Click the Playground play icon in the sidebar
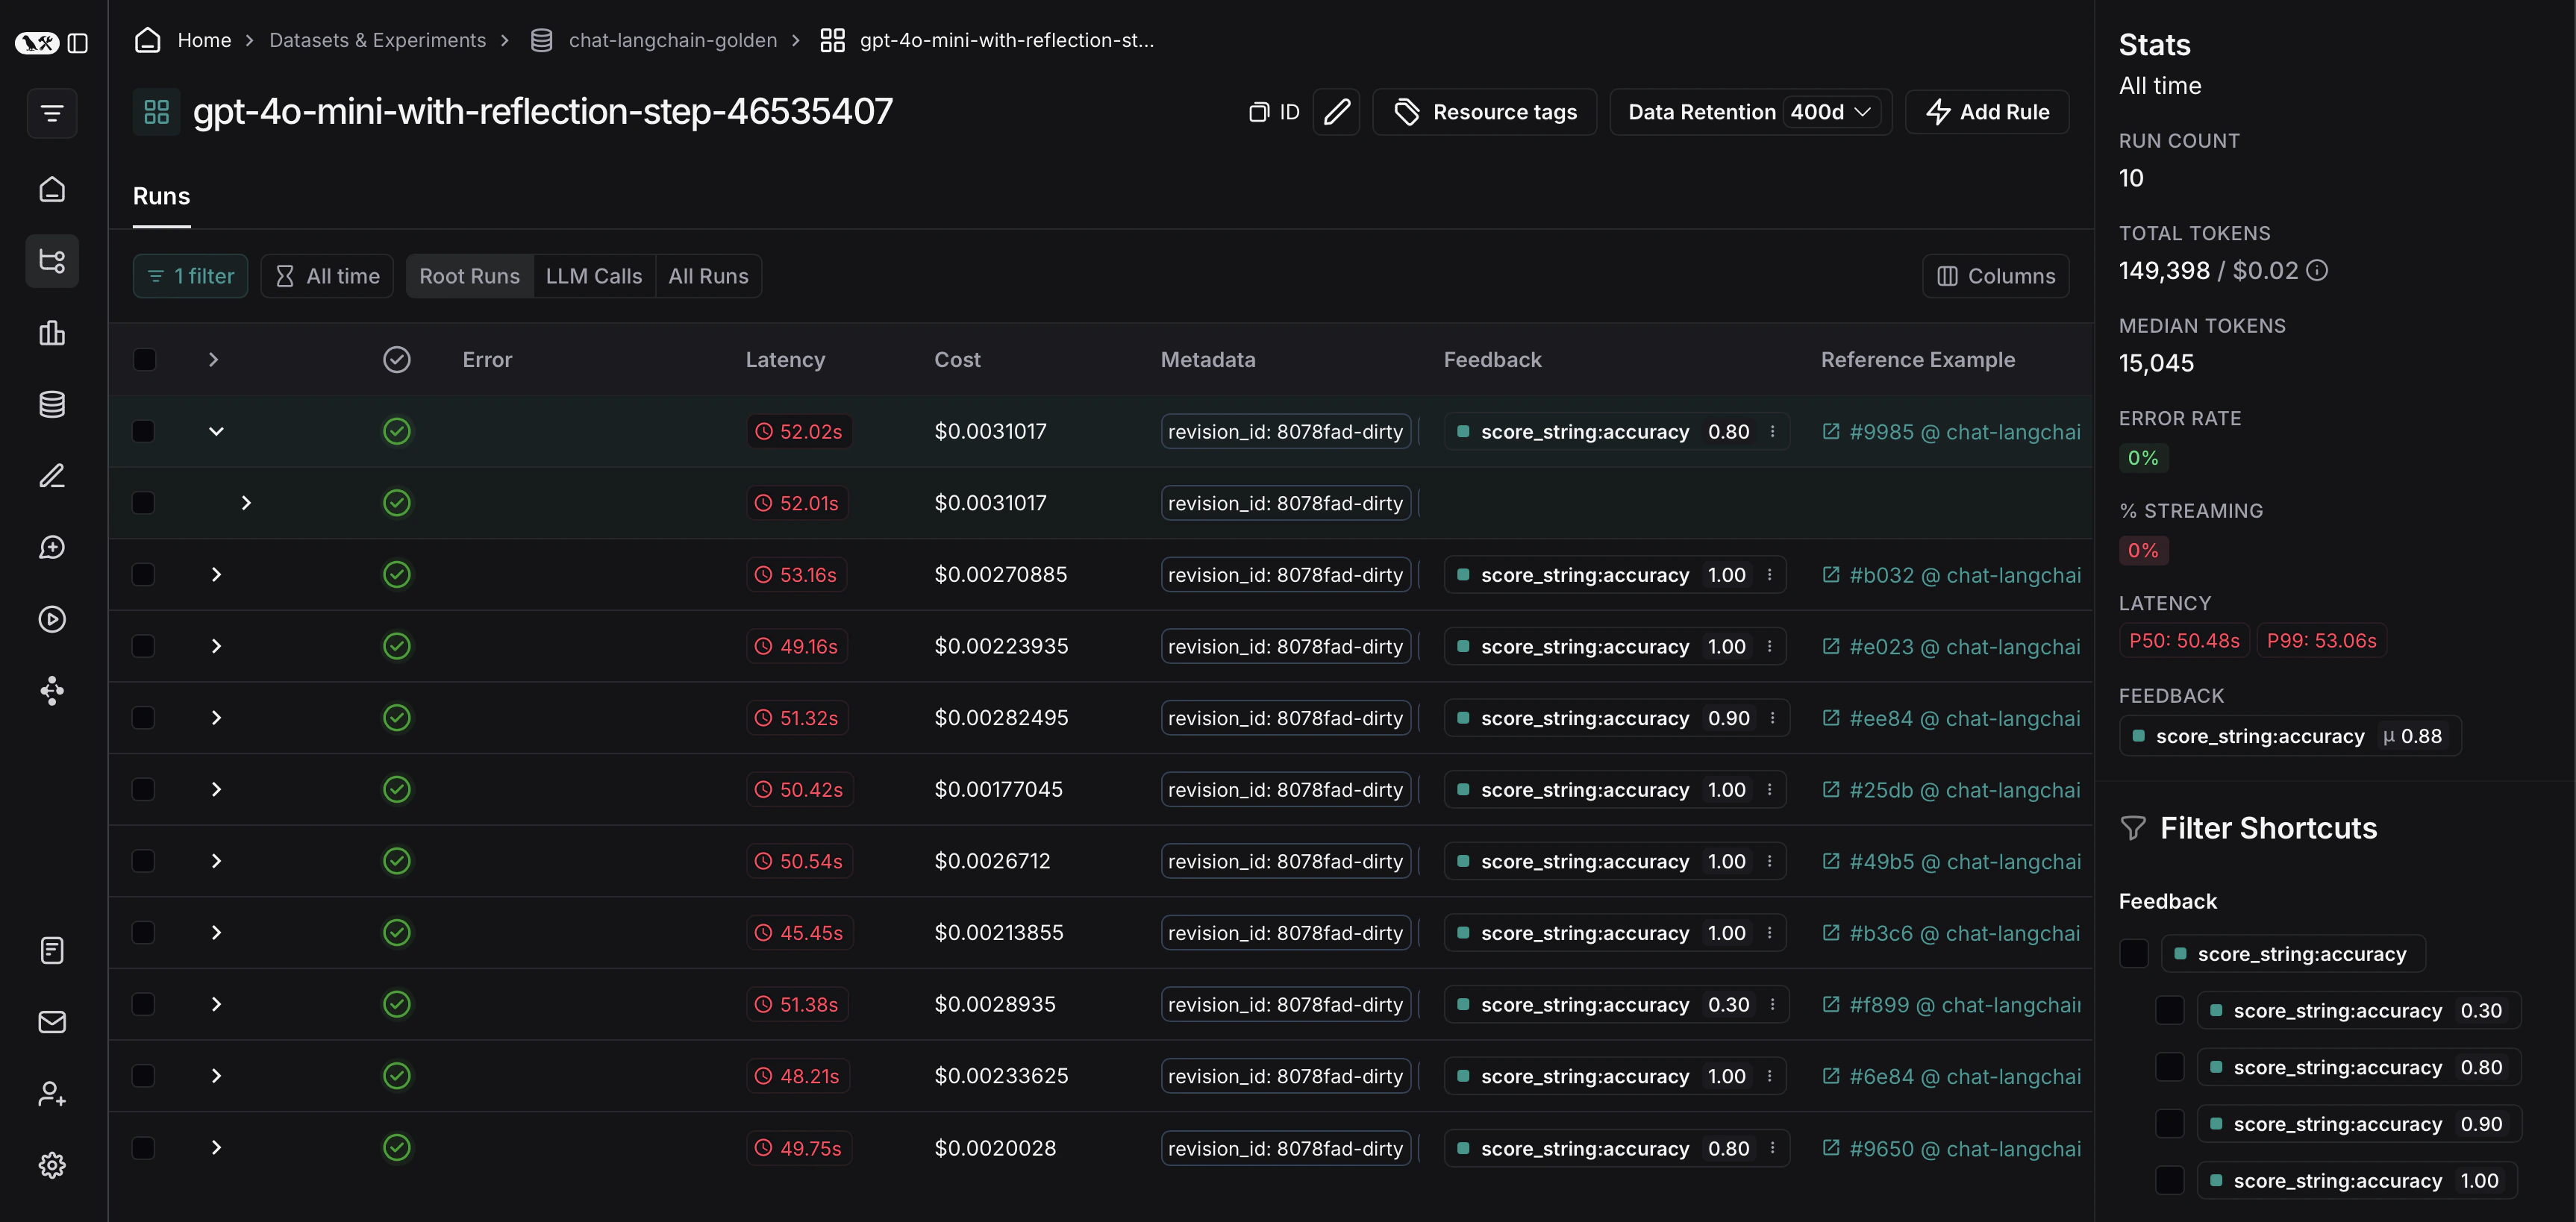The image size is (2576, 1222). (52, 619)
